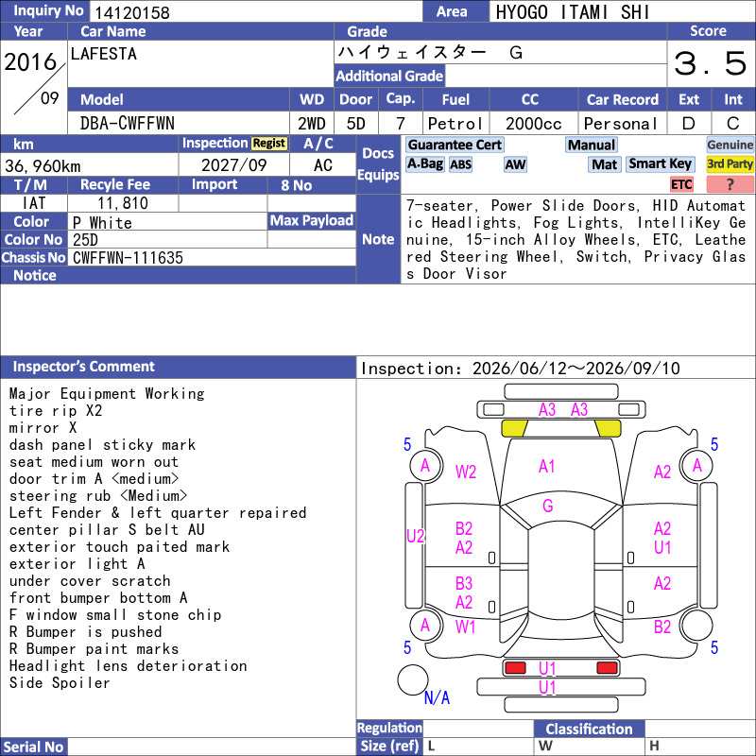756x756 pixels.
Task: Click the Car Record column header
Action: coord(623,99)
